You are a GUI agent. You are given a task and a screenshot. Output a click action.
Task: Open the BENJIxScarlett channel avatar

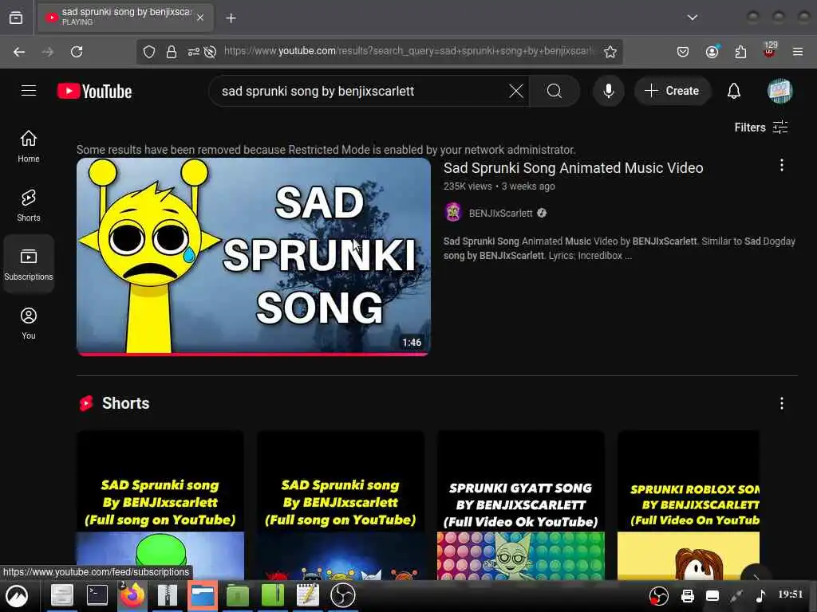453,212
